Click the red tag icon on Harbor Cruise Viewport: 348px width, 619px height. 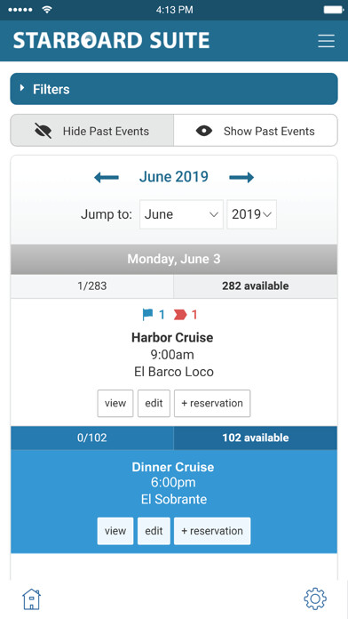[179, 315]
